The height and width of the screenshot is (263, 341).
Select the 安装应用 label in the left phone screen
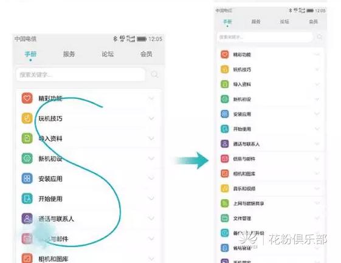coord(50,179)
